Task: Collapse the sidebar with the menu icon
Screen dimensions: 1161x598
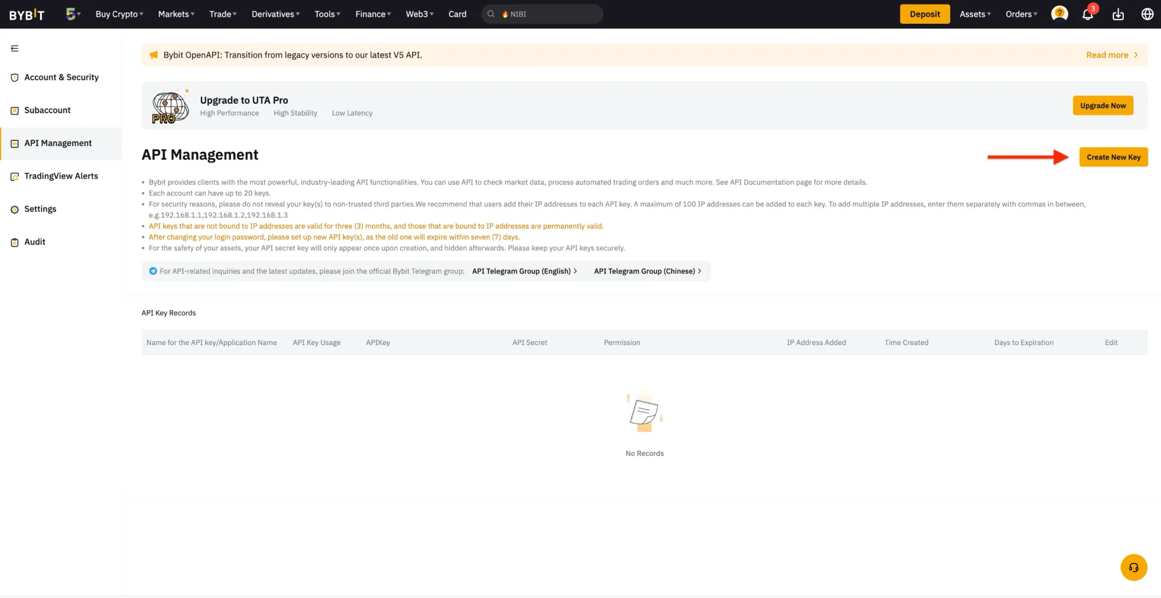Action: tap(15, 49)
